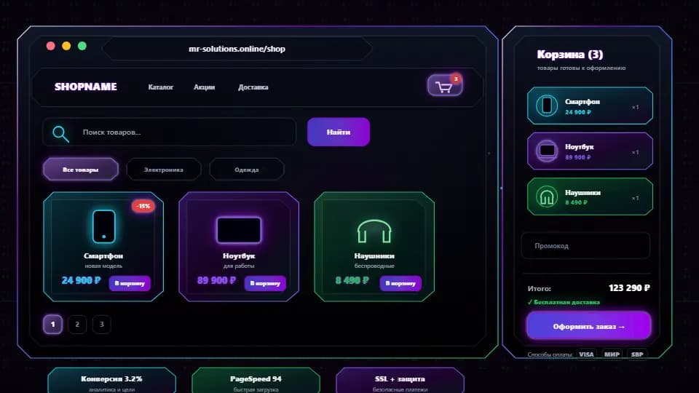Click the Наушники title on product card

pos(374,255)
